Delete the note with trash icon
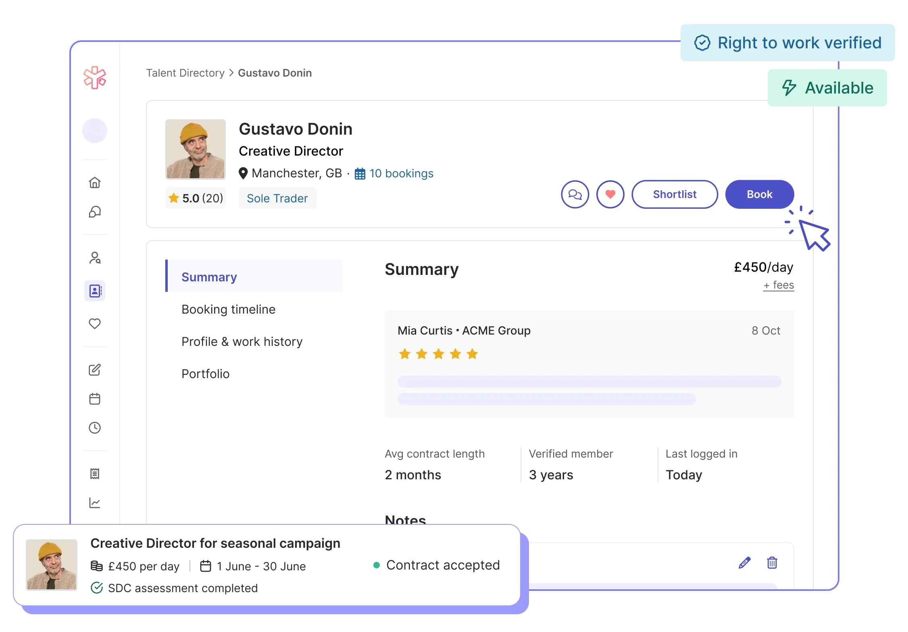The height and width of the screenshot is (632, 908). click(772, 563)
